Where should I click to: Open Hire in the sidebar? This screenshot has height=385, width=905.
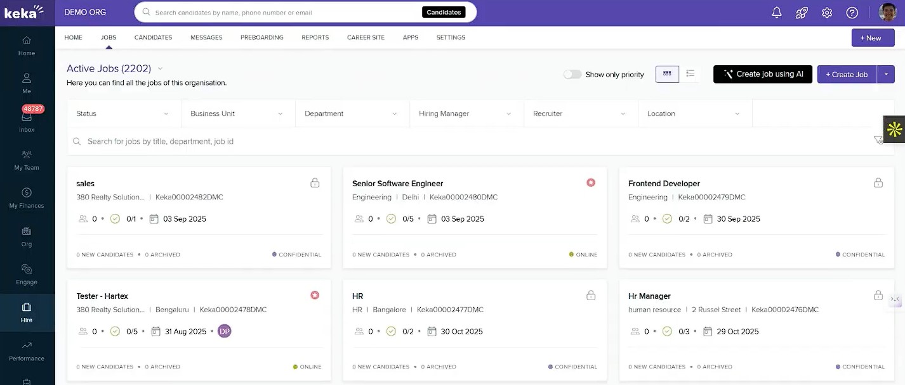(27, 313)
